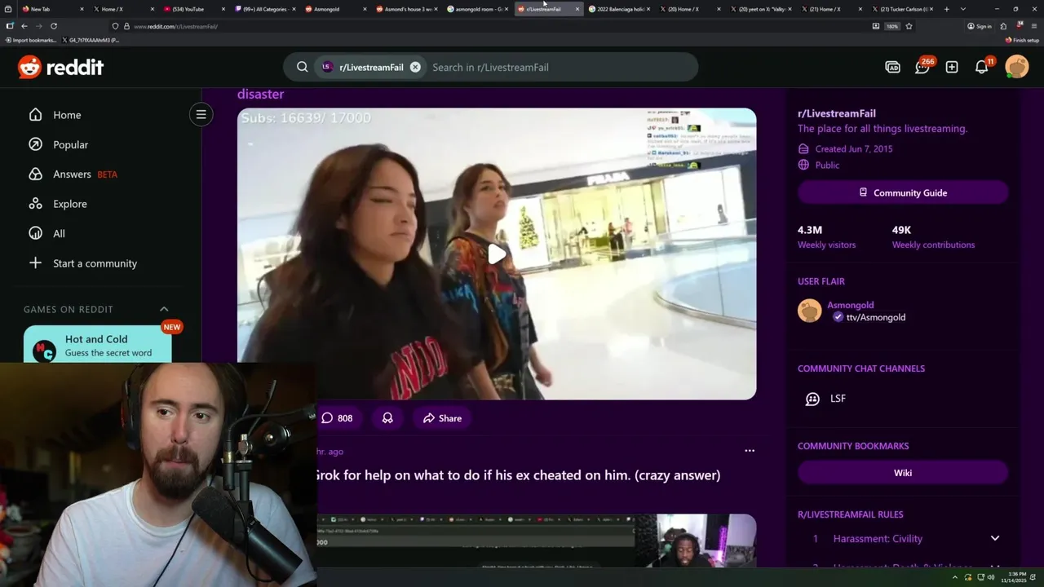Switch to the YouTube browser tab
1044x587 pixels.
(192, 9)
